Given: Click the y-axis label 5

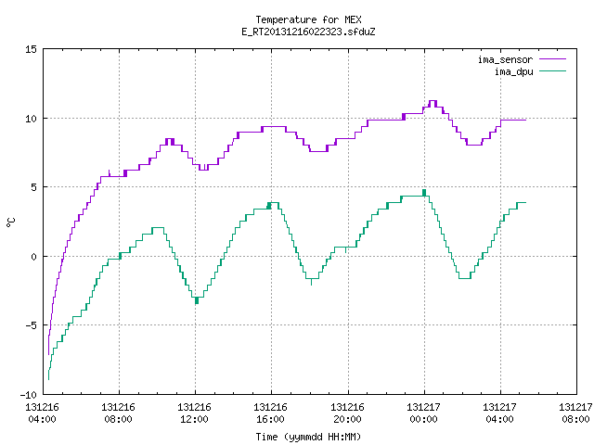Looking at the screenshot, I should (x=33, y=187).
